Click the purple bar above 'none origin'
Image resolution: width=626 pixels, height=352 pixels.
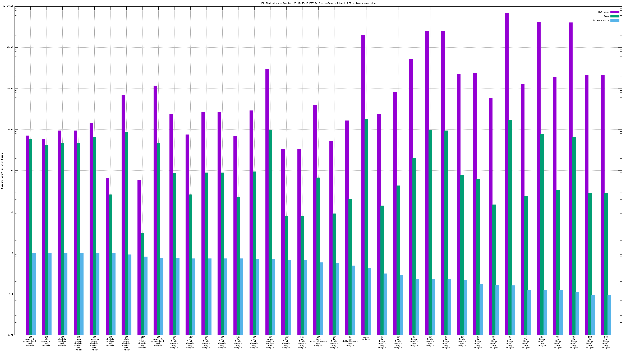pos(363,185)
